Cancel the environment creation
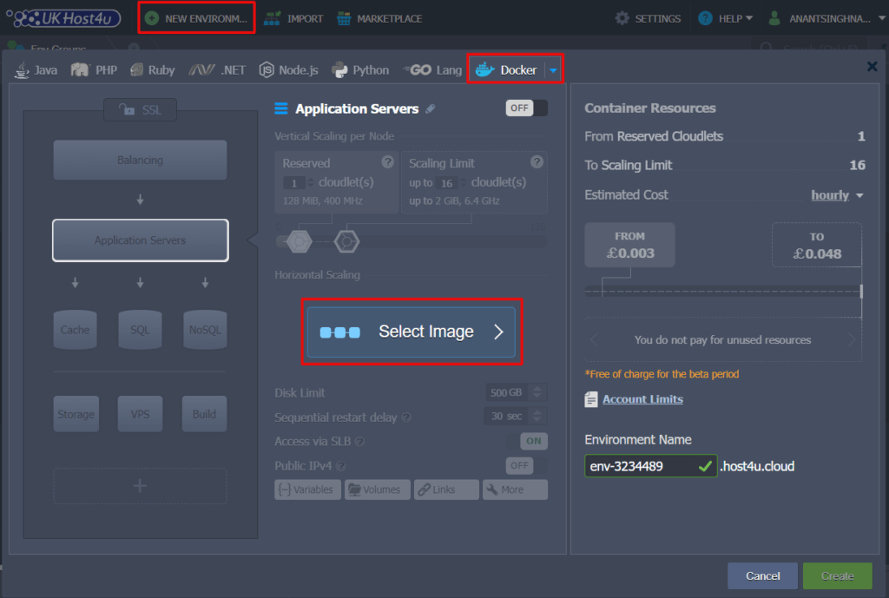 click(x=762, y=576)
